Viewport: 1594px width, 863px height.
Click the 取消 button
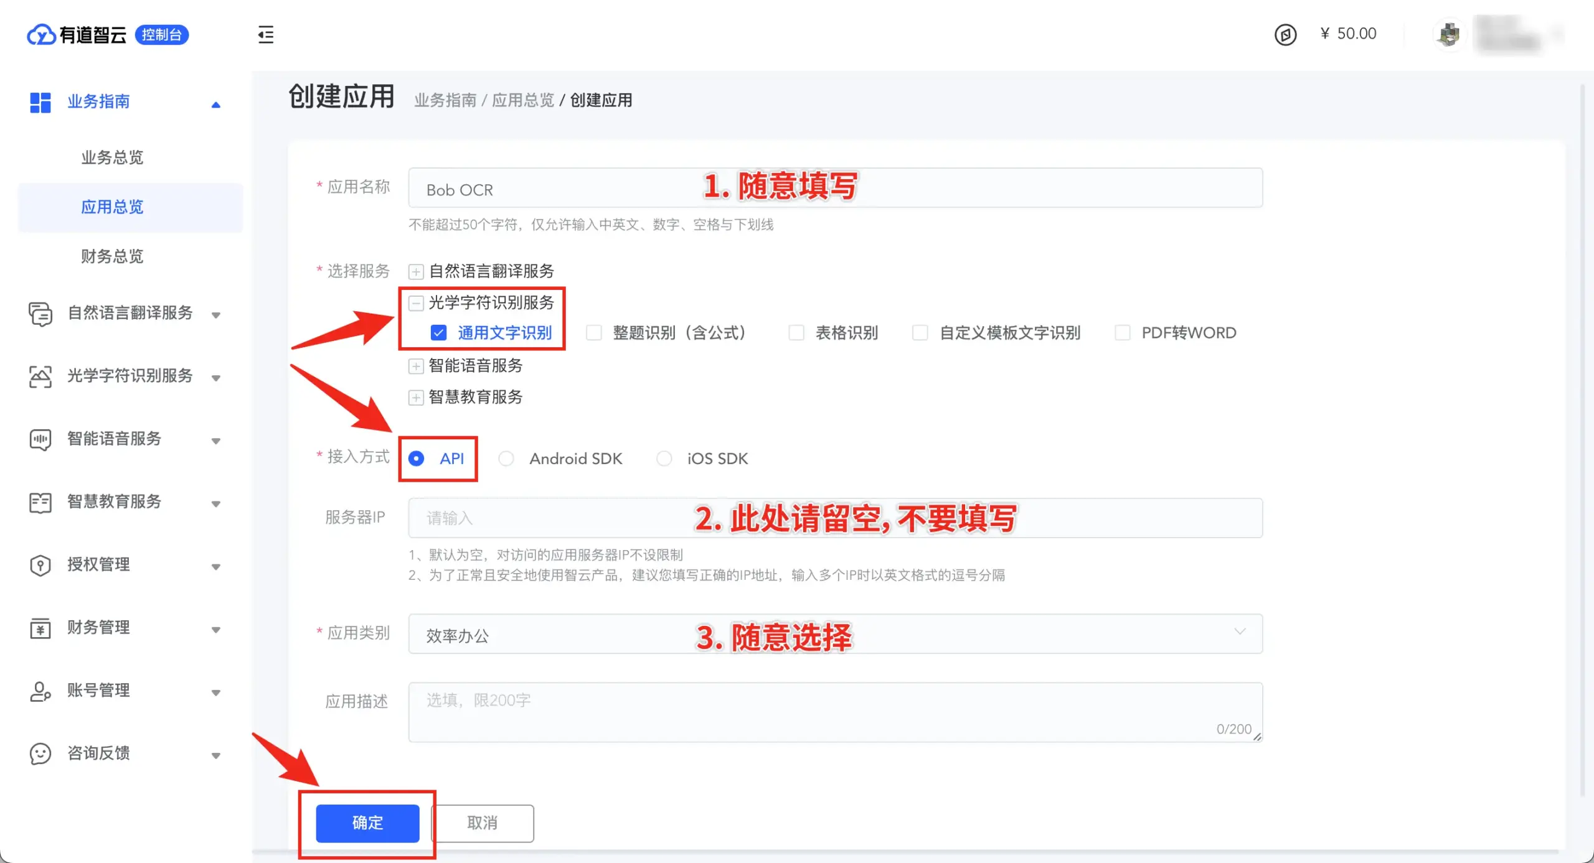coord(483,823)
